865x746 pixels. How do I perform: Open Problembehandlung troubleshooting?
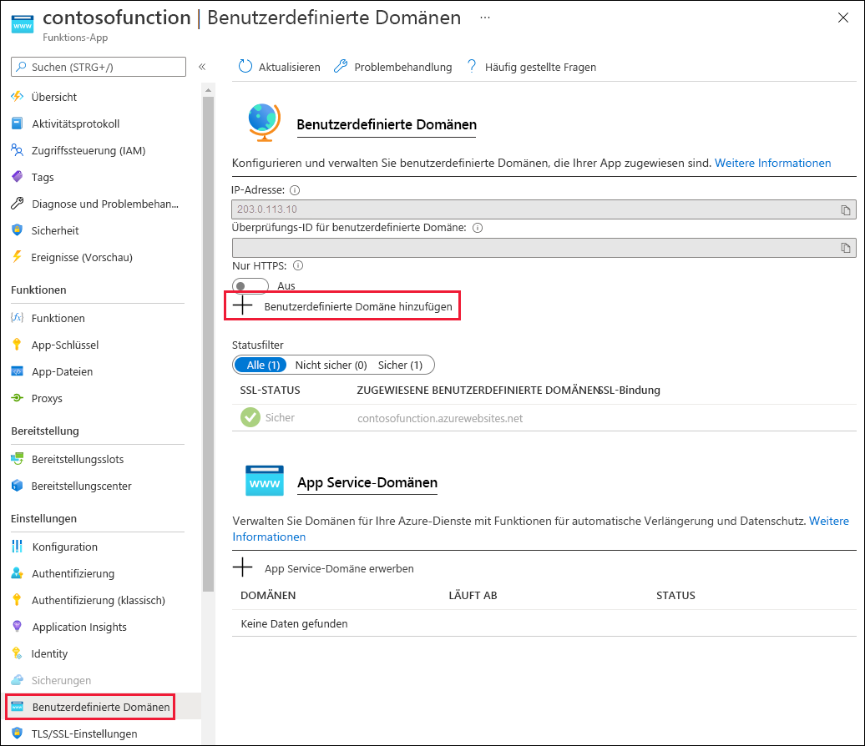coord(392,67)
